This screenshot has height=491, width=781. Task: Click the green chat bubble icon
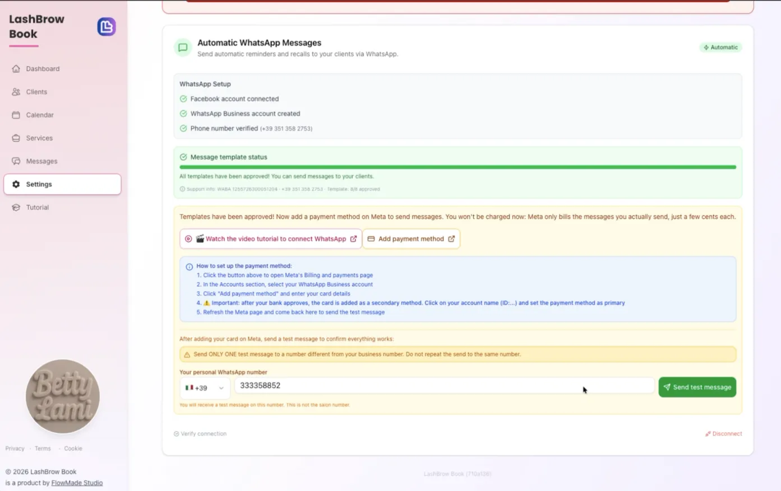point(183,48)
